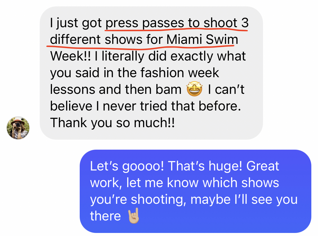Click 'Great work' text in blue bubble
Screen dimensions: 318x236
coord(185,175)
